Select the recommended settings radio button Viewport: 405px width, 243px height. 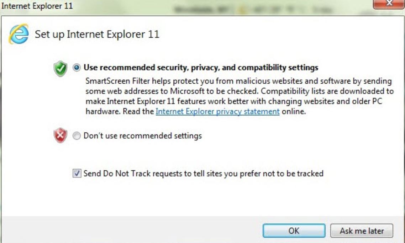tap(77, 68)
